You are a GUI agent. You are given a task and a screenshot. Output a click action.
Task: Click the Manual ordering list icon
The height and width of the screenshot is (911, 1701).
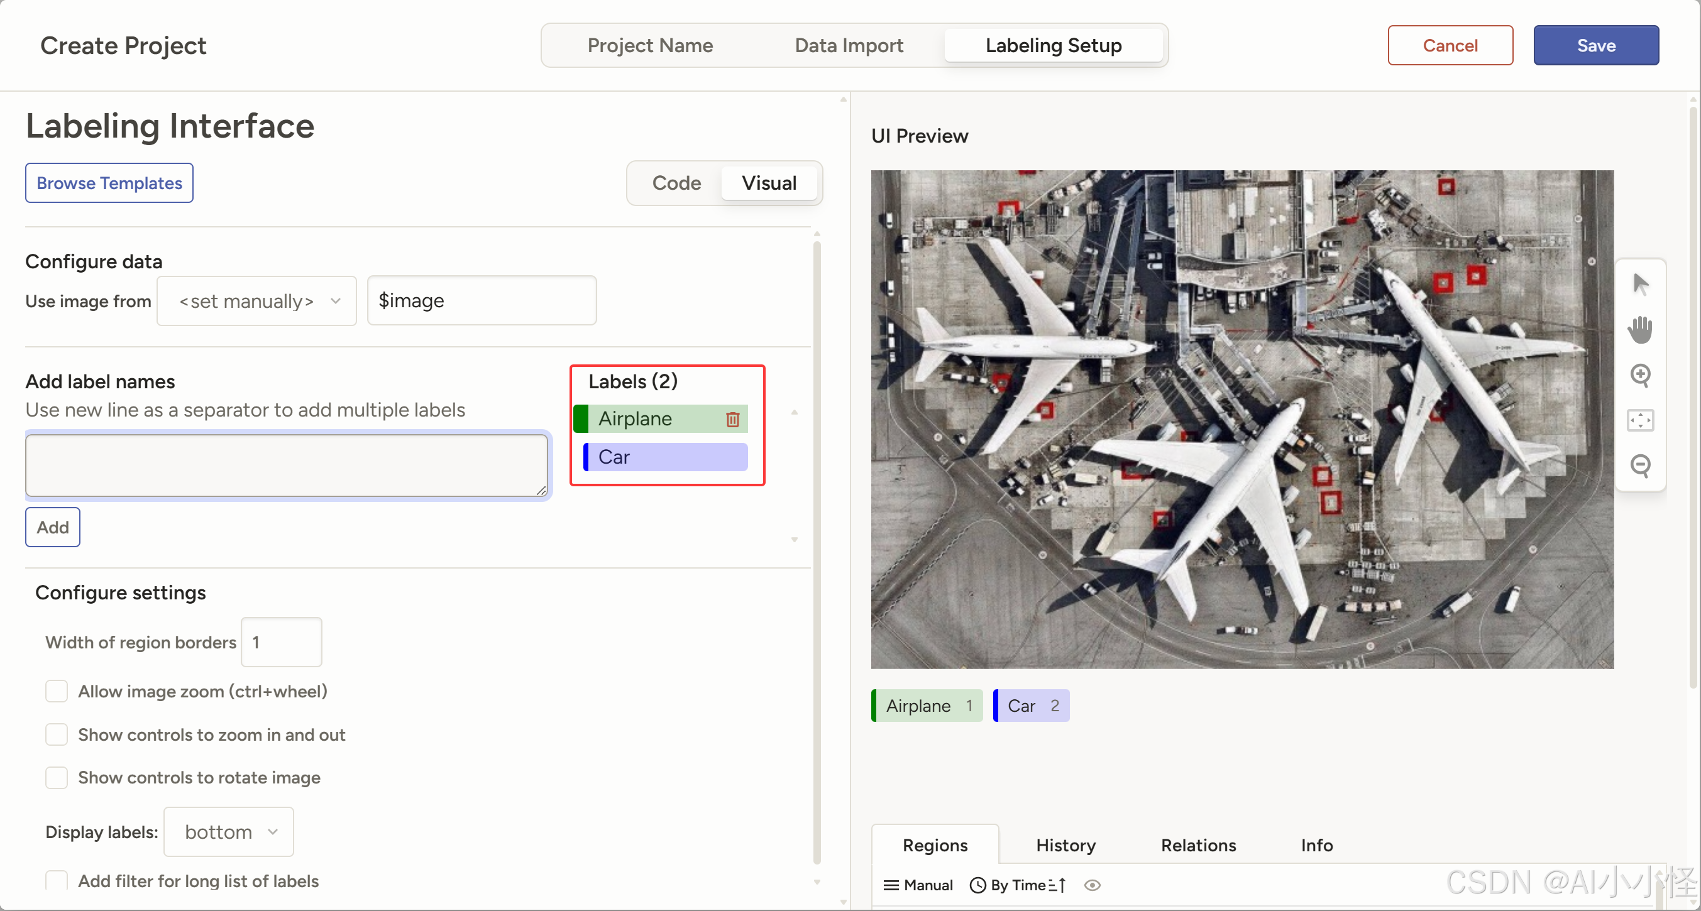click(891, 885)
